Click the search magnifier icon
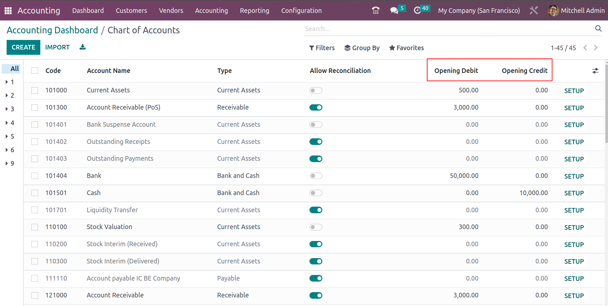The height and width of the screenshot is (306, 608). [x=598, y=29]
